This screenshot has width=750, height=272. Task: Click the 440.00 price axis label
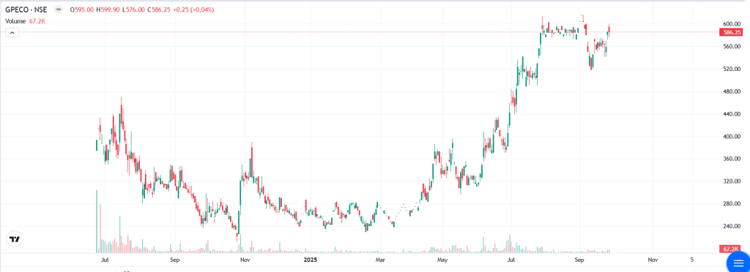[732, 114]
